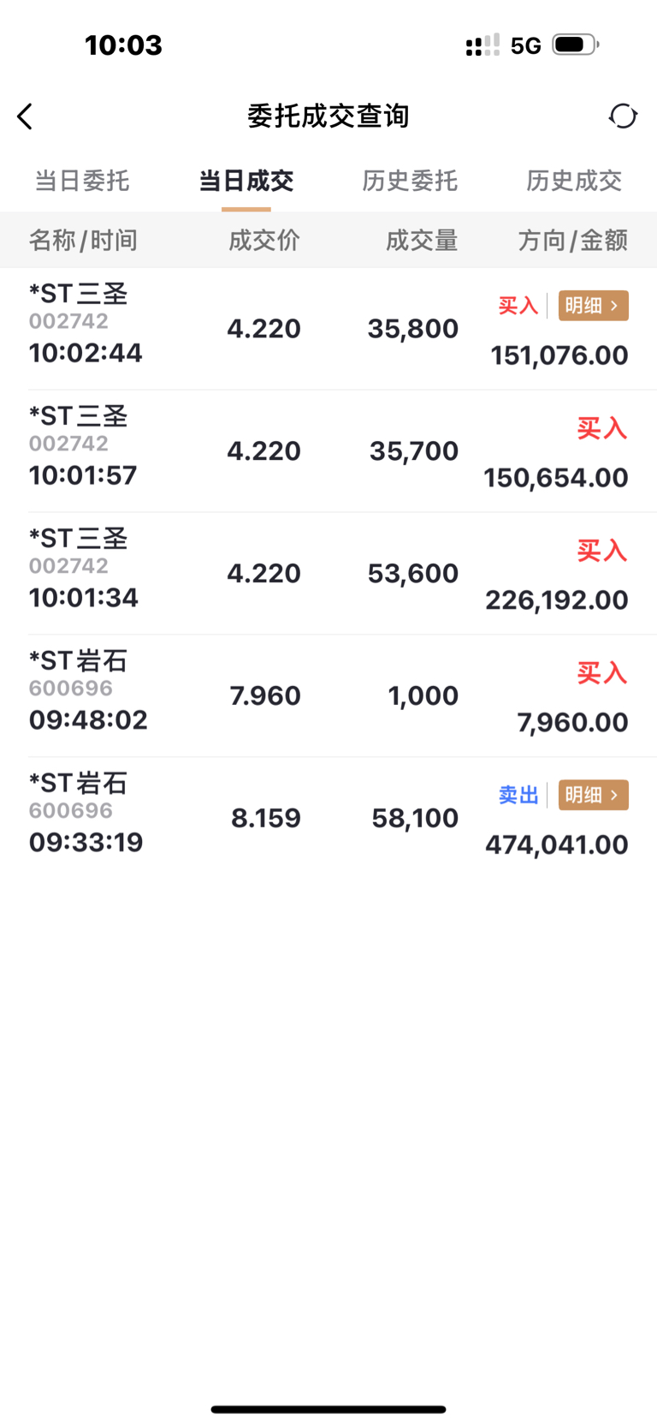
Task: Tap the battery icon in status bar
Action: pyautogui.click(x=576, y=45)
